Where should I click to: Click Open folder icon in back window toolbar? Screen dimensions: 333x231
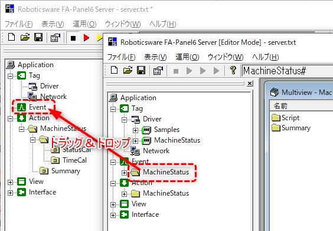(x=25, y=38)
